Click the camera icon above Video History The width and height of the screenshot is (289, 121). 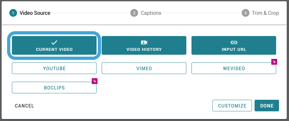tap(144, 42)
